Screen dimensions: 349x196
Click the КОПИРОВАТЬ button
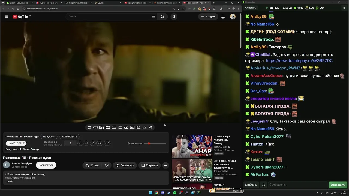click(70, 137)
